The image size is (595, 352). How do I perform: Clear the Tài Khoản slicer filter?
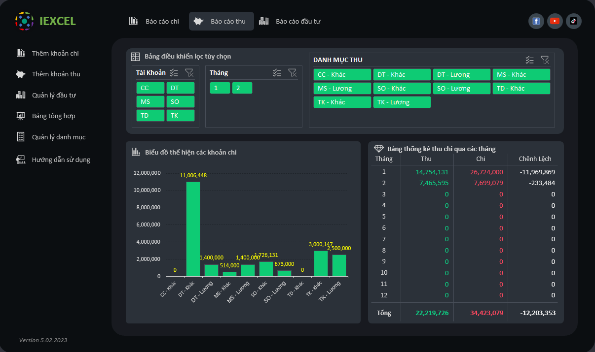coord(189,73)
